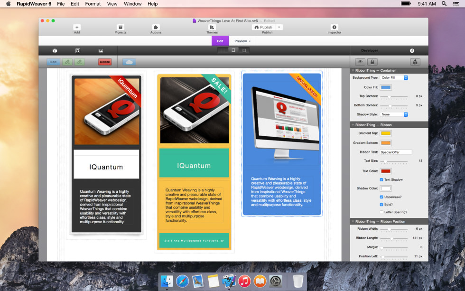This screenshot has height=291, width=465.
Task: Collapse the RibbonThing — Container section
Action: pyautogui.click(x=353, y=71)
